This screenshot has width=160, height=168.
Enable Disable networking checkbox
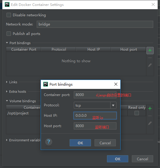(x=9, y=15)
